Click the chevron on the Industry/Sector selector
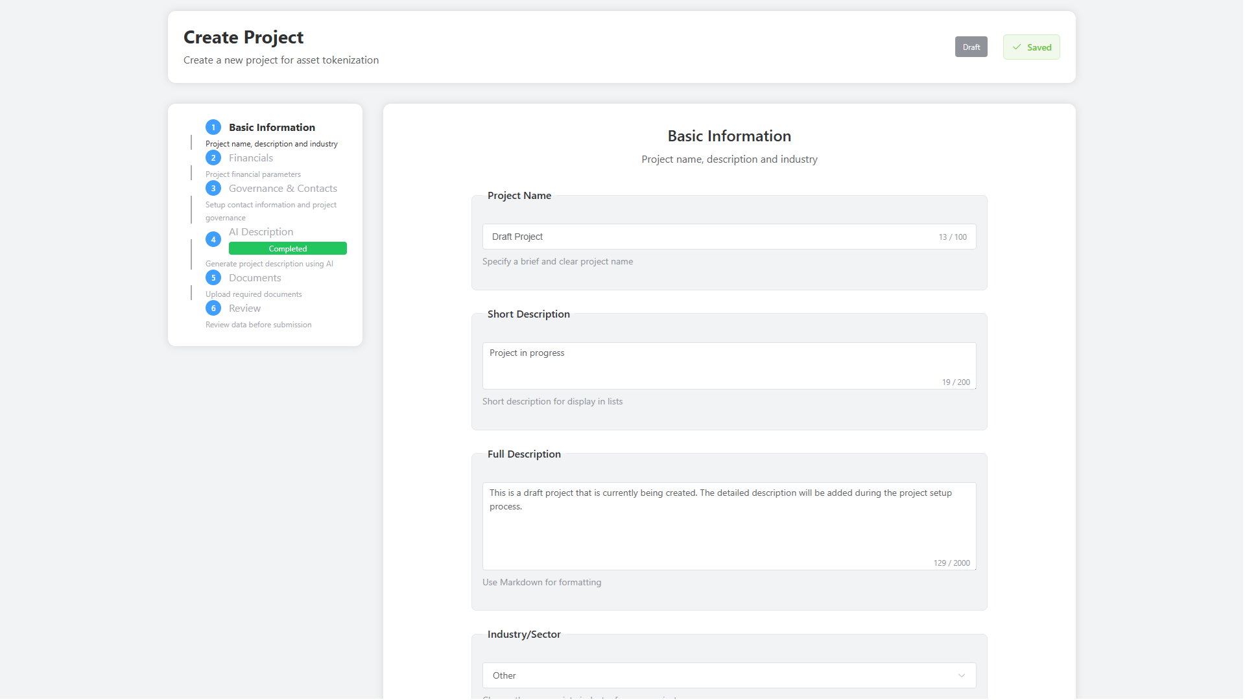The height and width of the screenshot is (700, 1245). (x=962, y=675)
